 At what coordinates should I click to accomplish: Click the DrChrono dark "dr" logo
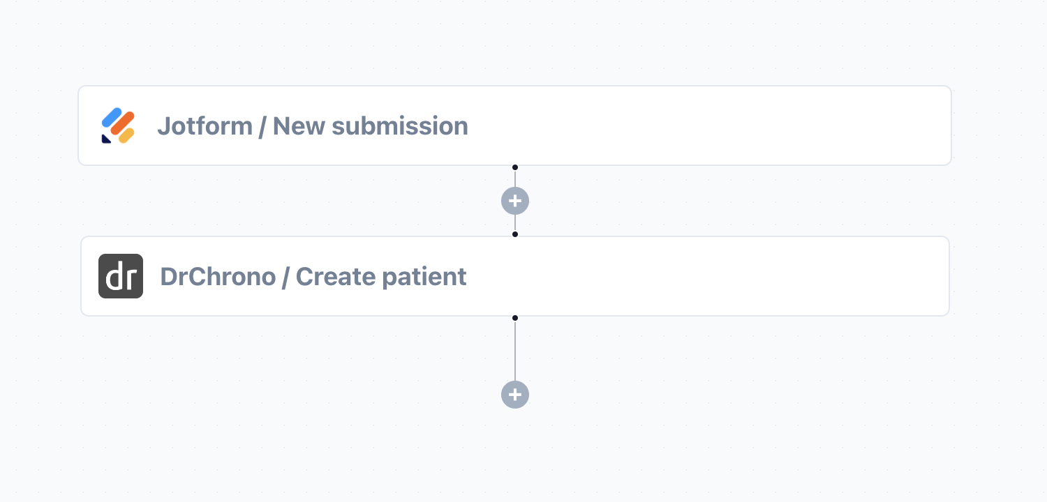click(x=121, y=276)
